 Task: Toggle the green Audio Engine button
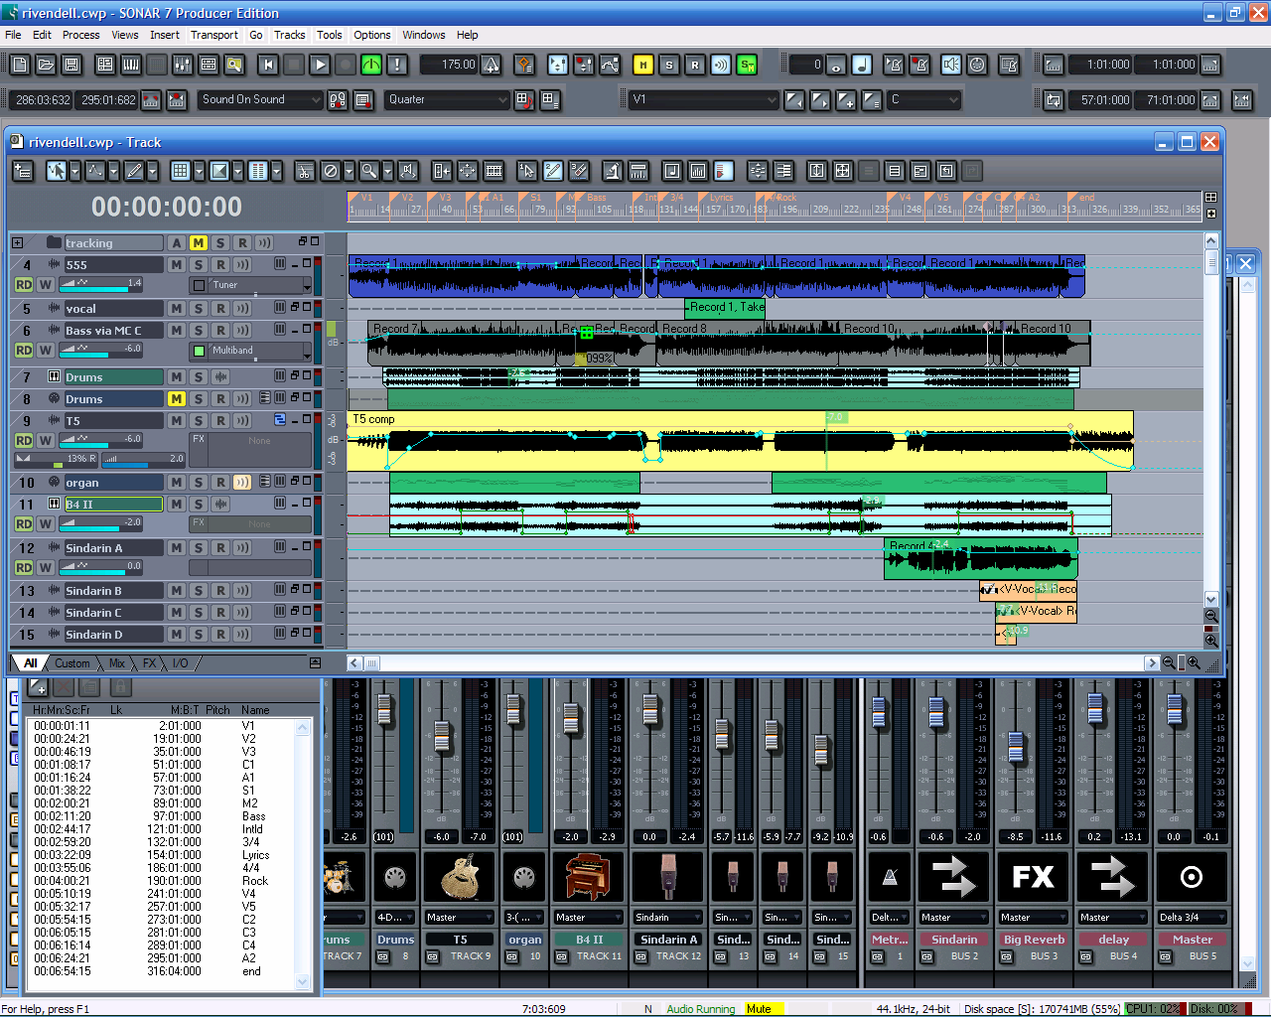point(371,65)
